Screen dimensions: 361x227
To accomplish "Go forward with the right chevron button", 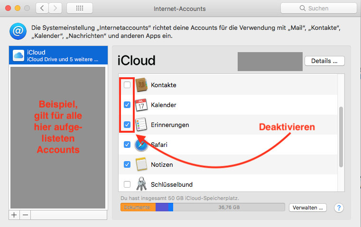I will 55,8.
